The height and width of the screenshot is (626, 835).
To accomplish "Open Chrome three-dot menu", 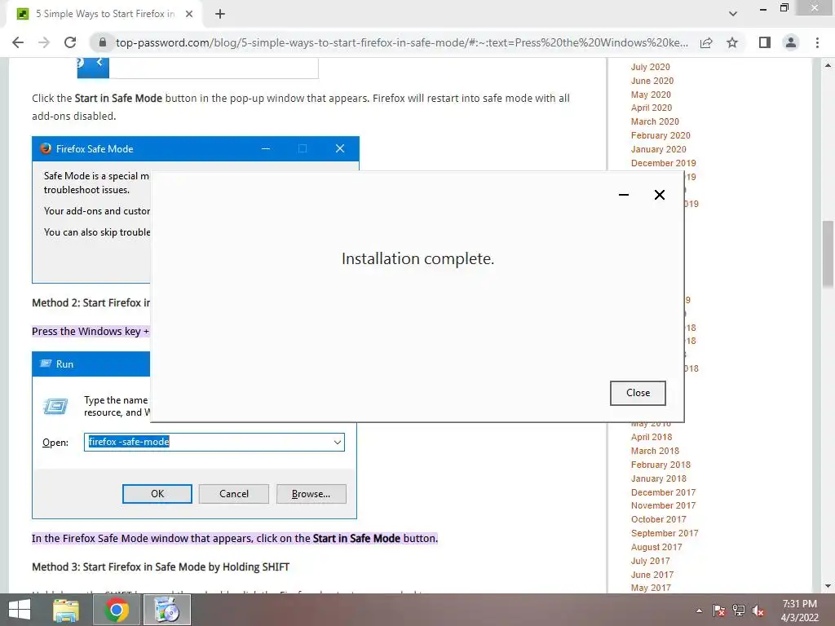I will click(x=817, y=42).
